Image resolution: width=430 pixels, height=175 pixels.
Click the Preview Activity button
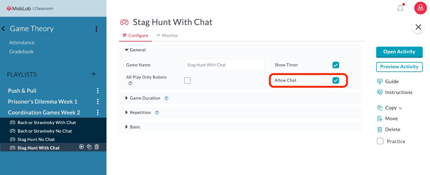click(x=399, y=67)
